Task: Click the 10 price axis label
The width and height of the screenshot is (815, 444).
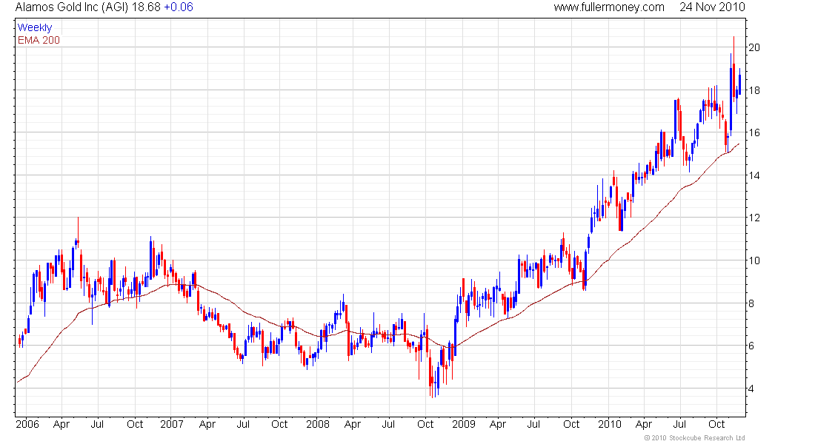Action: [754, 260]
